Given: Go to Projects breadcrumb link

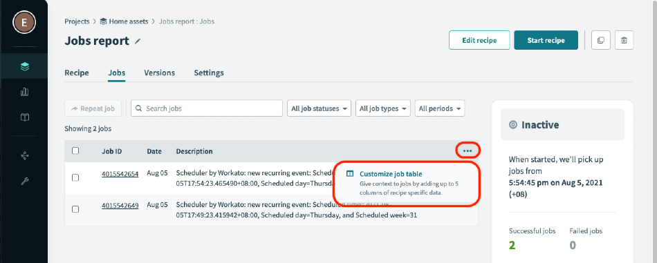Looking at the screenshot, I should pos(77,21).
